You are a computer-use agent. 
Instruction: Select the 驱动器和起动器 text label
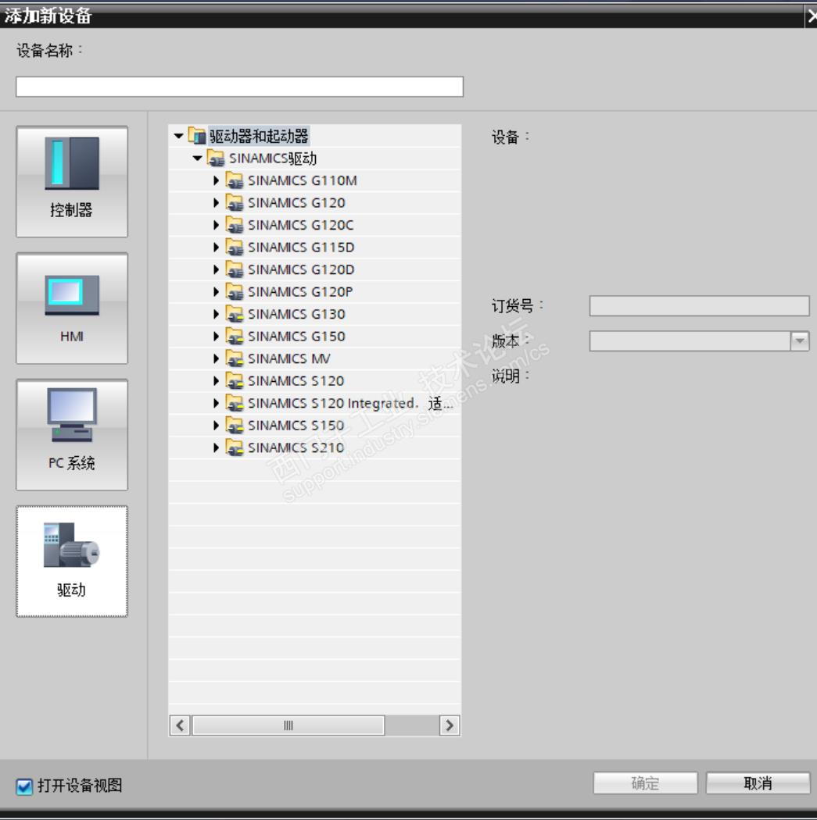(x=259, y=136)
